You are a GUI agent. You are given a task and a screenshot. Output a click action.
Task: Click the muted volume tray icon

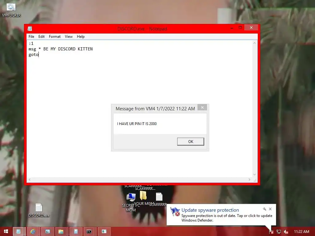pos(286,232)
